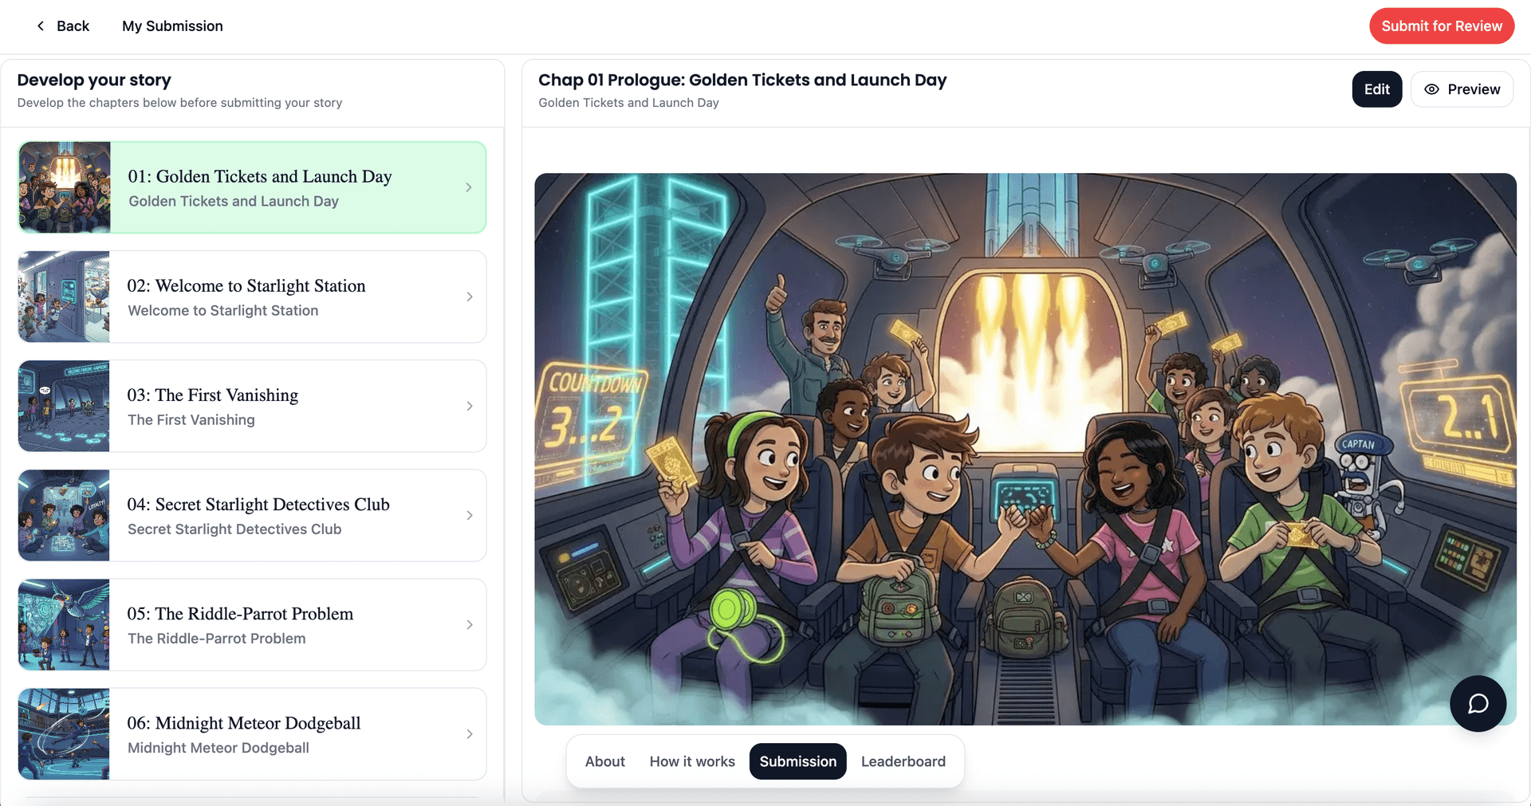The height and width of the screenshot is (806, 1531).
Task: Select the Leaderboard tab
Action: [x=903, y=761]
